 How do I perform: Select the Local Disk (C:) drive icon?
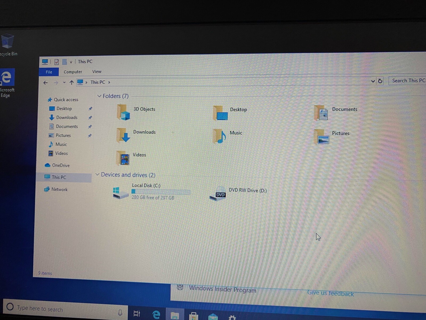pos(120,193)
